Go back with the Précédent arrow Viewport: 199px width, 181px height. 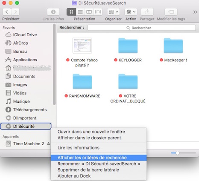point(7,12)
